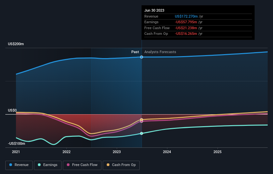
Task: Click the Earnings data point marker on the teal line
Action: click(x=142, y=133)
